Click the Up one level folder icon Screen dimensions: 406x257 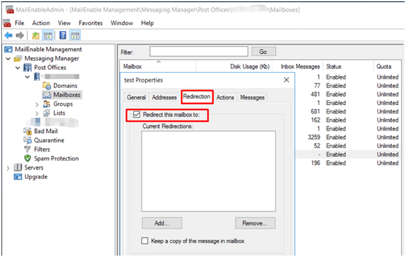coord(36,36)
